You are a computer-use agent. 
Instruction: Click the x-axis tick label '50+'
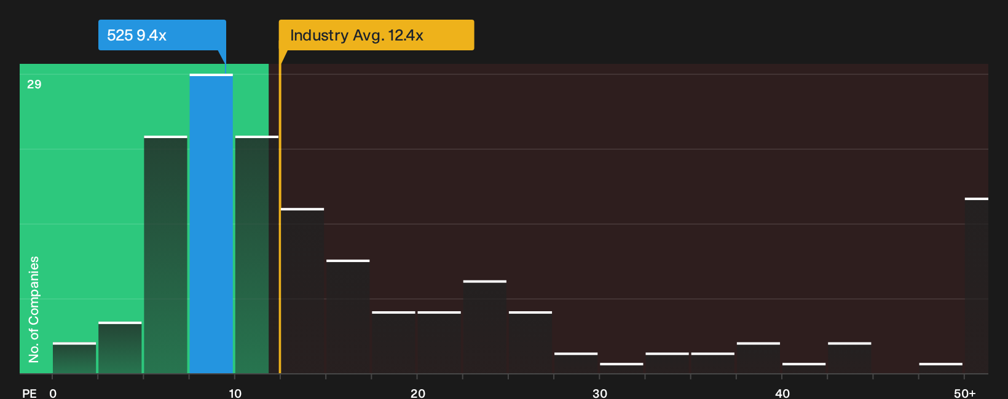click(964, 393)
